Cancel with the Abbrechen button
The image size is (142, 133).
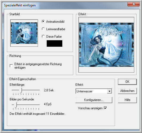[127, 91]
